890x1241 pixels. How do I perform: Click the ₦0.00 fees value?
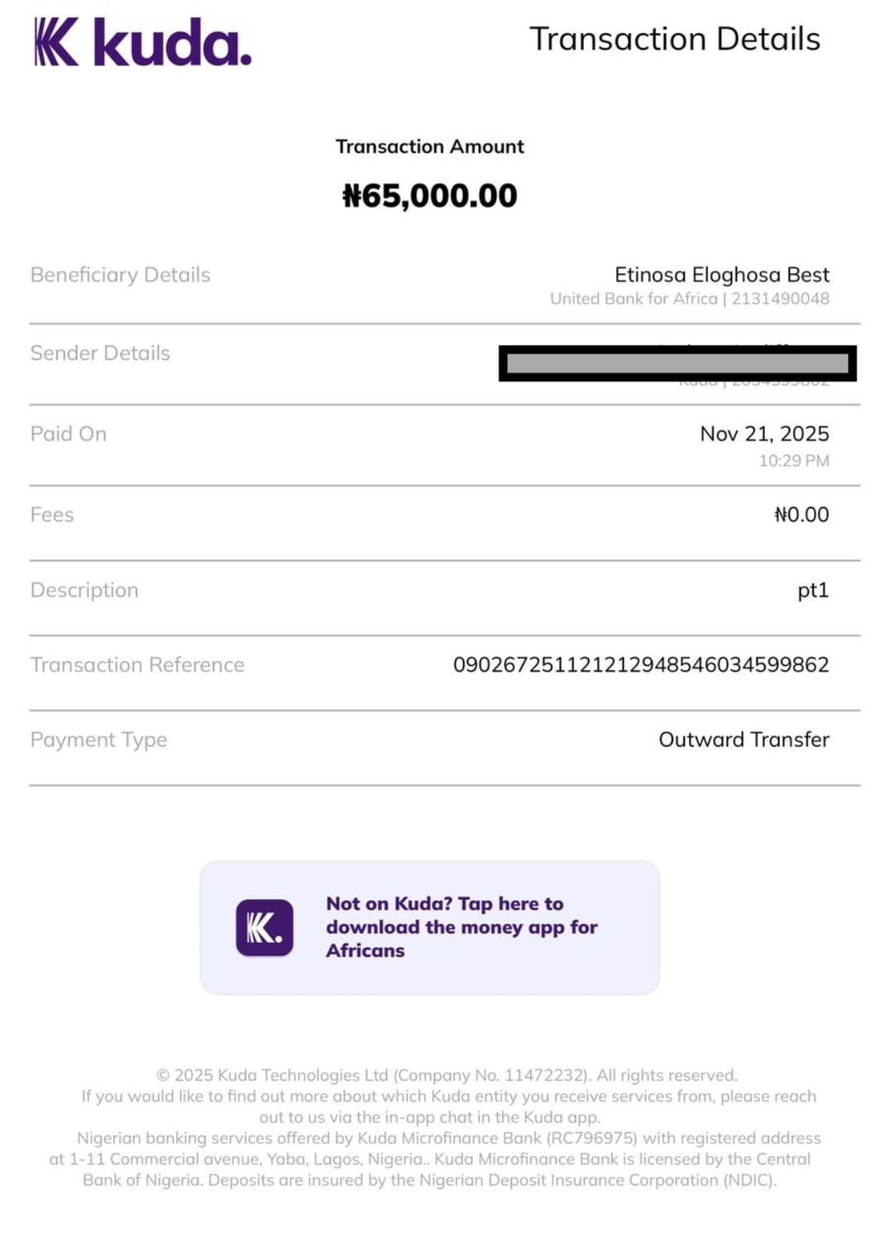click(x=801, y=515)
